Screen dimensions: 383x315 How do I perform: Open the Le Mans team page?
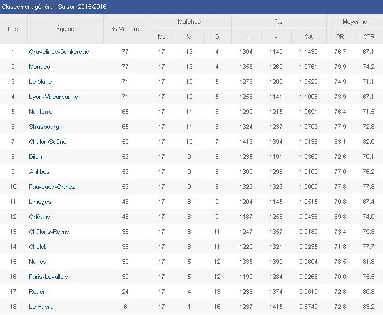click(x=40, y=82)
